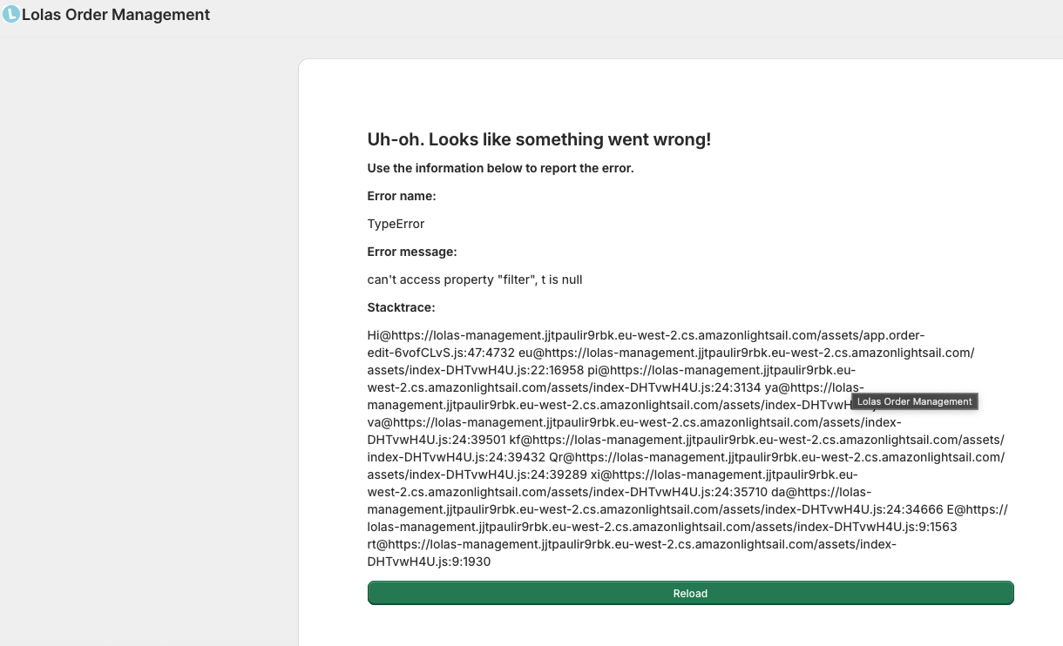Click the "Stacktrace:" label

point(401,307)
